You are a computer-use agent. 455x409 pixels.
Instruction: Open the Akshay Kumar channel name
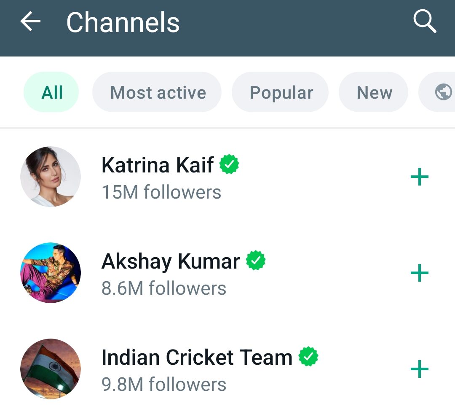[171, 261]
